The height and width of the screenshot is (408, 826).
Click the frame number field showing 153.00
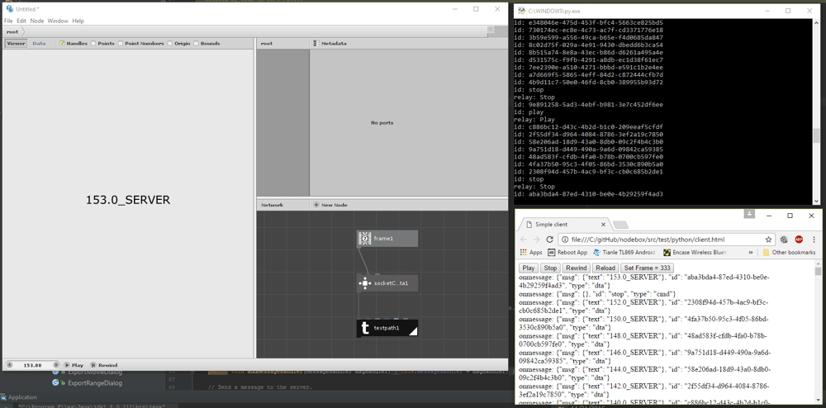[33, 365]
